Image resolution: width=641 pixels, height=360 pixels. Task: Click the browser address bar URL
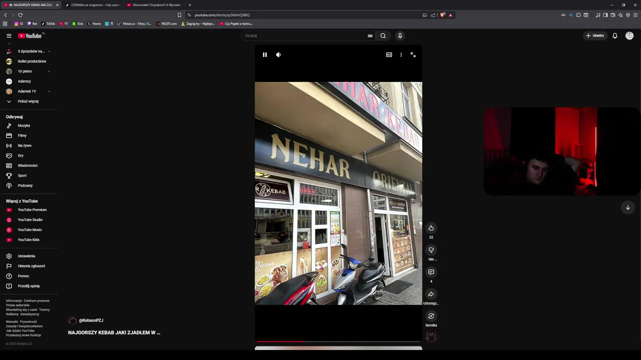[x=222, y=15]
